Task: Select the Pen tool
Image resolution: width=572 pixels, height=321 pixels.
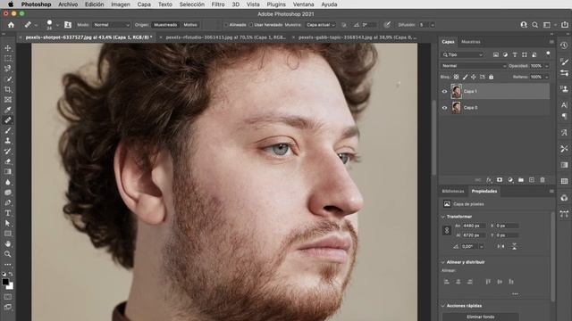Action: coord(8,202)
